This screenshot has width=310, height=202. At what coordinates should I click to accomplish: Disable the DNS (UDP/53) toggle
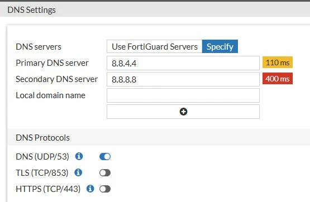[105, 157]
